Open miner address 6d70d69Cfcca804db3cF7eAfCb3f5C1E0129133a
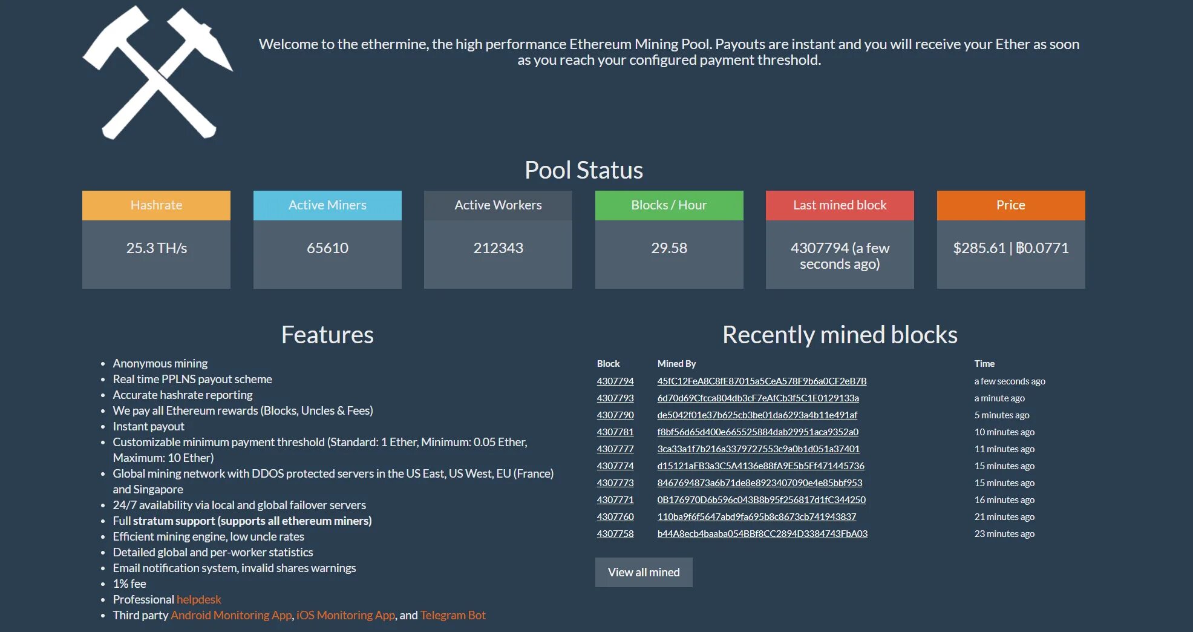The height and width of the screenshot is (632, 1193). (758, 398)
